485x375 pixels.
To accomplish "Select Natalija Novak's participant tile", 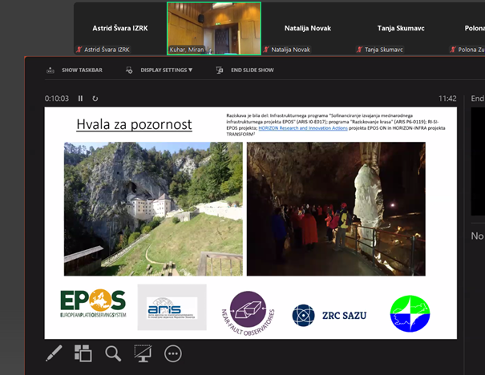I will (x=307, y=28).
